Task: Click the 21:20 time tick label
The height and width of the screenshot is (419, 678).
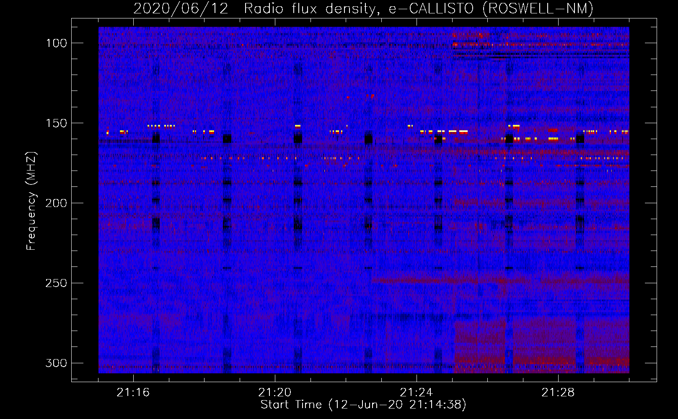Action: coord(275,393)
